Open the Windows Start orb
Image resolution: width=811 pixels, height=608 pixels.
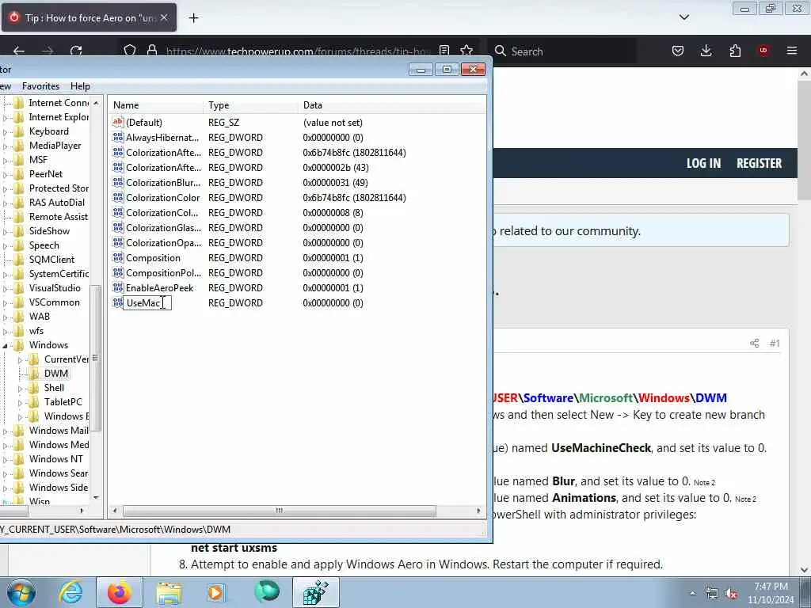coord(21,592)
